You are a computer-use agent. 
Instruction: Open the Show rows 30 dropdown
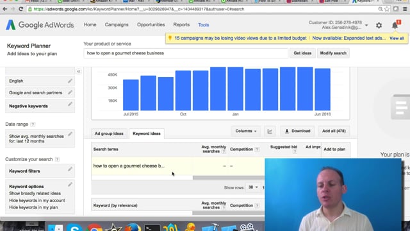[253, 187]
